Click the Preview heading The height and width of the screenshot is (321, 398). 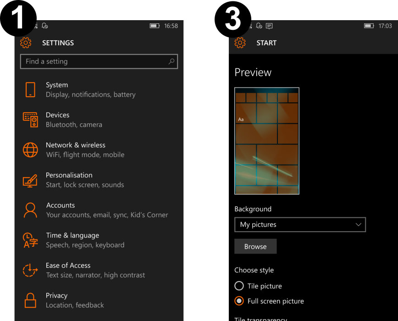253,72
